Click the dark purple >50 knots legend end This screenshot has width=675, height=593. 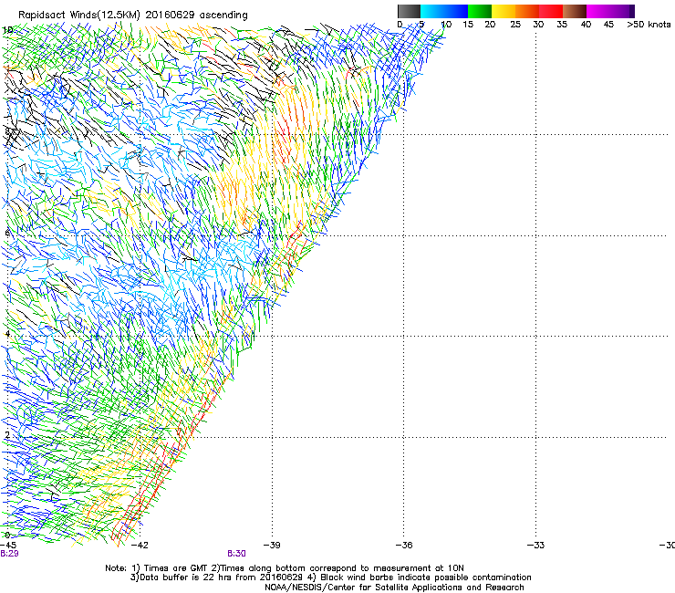[x=632, y=11]
